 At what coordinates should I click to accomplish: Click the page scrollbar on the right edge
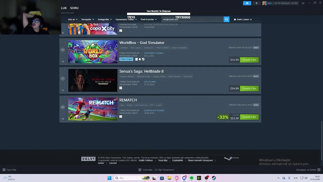tap(321, 140)
